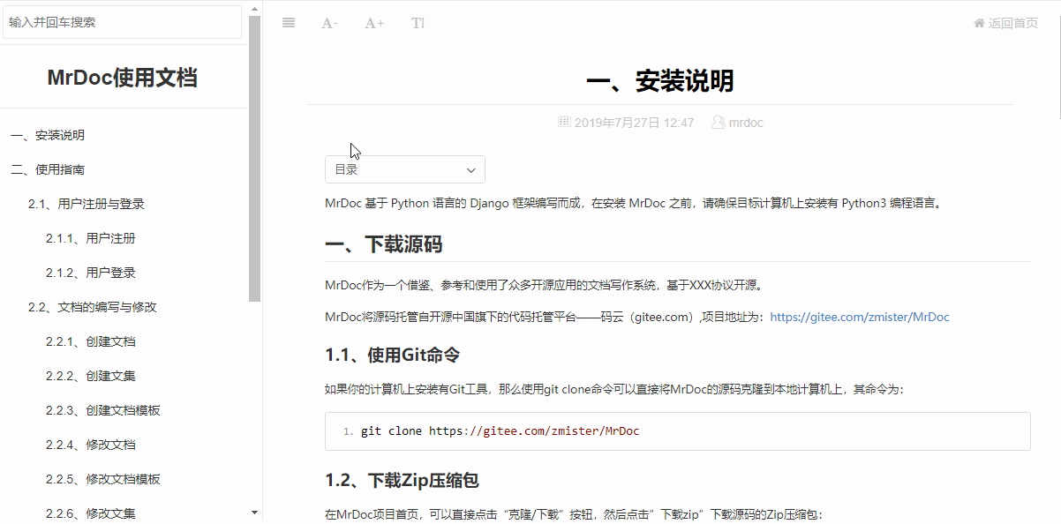Increase font size with the A+ icon
1061x524 pixels.
(x=374, y=23)
